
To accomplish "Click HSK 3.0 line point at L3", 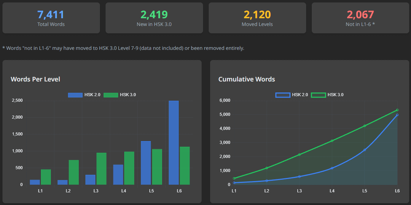I will click(299, 154).
